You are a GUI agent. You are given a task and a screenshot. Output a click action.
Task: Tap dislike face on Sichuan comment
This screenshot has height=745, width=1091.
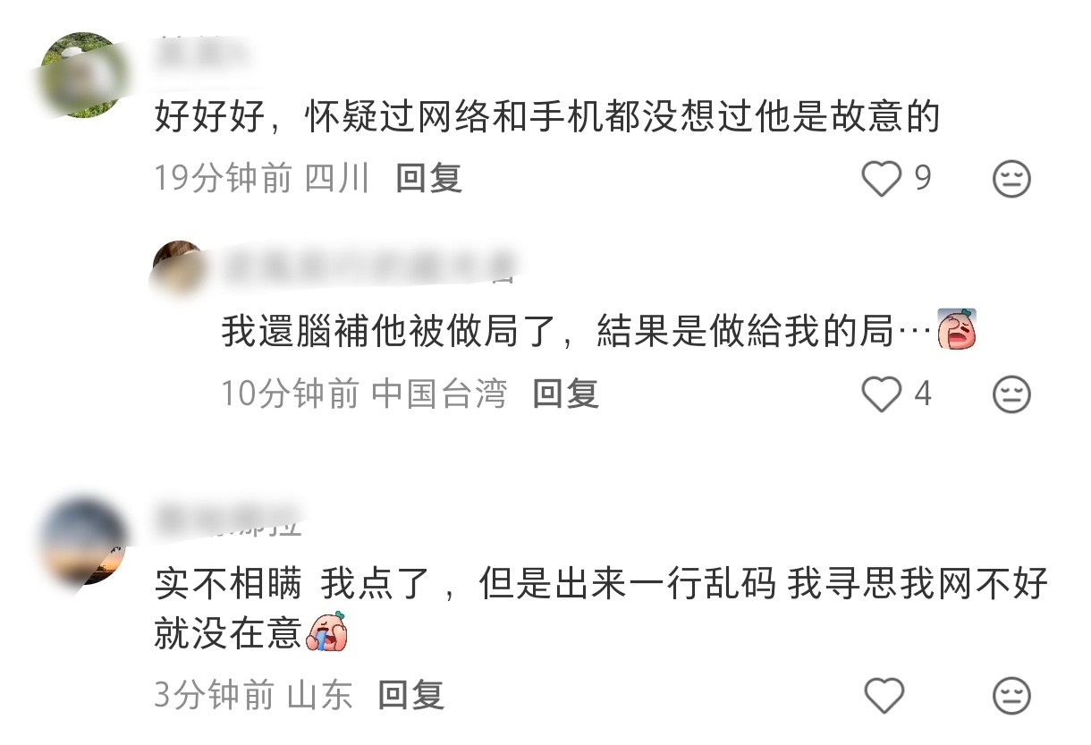pyautogui.click(x=1011, y=179)
